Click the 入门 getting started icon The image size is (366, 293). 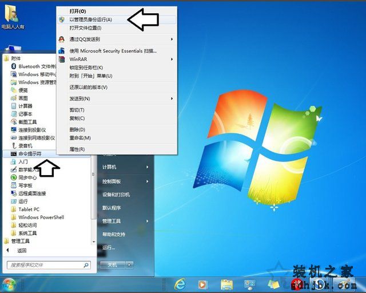coord(14,162)
